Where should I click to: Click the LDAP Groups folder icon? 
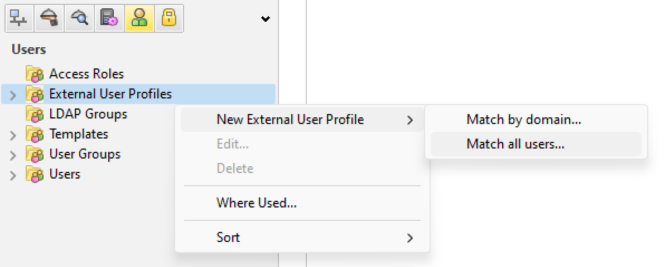click(x=35, y=115)
